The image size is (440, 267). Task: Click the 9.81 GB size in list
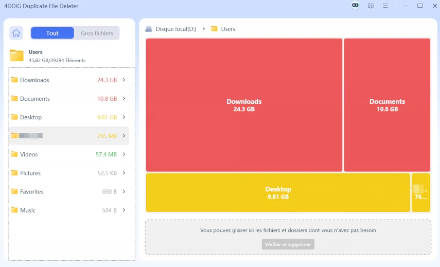tap(107, 117)
